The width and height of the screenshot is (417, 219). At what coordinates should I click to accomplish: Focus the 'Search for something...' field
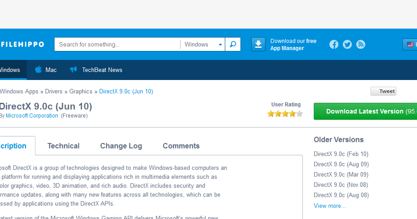point(117,44)
